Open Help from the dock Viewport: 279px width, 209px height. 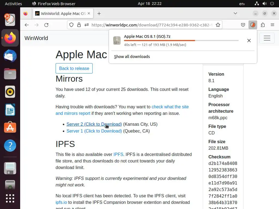tap(10, 146)
